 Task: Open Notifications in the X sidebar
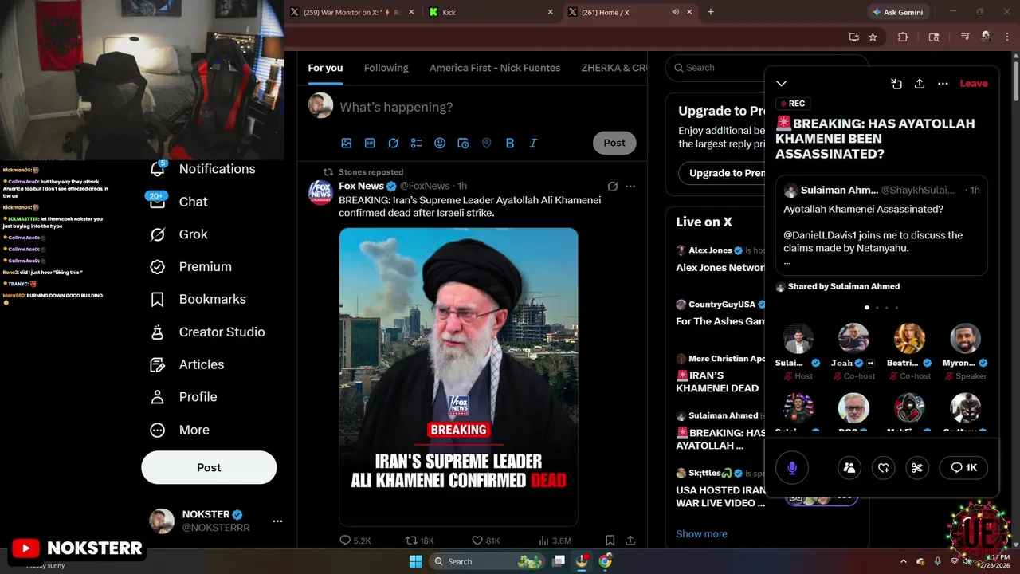pyautogui.click(x=202, y=169)
